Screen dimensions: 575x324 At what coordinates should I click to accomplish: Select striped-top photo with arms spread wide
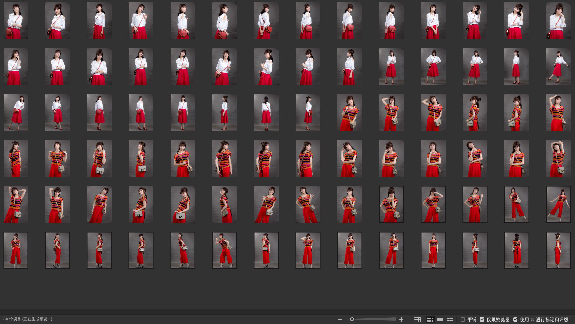point(558,204)
